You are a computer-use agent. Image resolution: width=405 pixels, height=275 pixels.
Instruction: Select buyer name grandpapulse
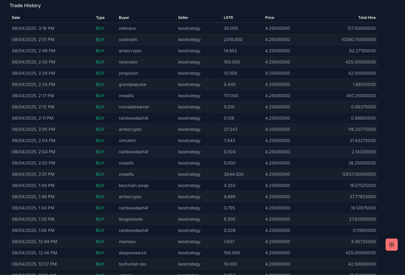[x=132, y=84]
